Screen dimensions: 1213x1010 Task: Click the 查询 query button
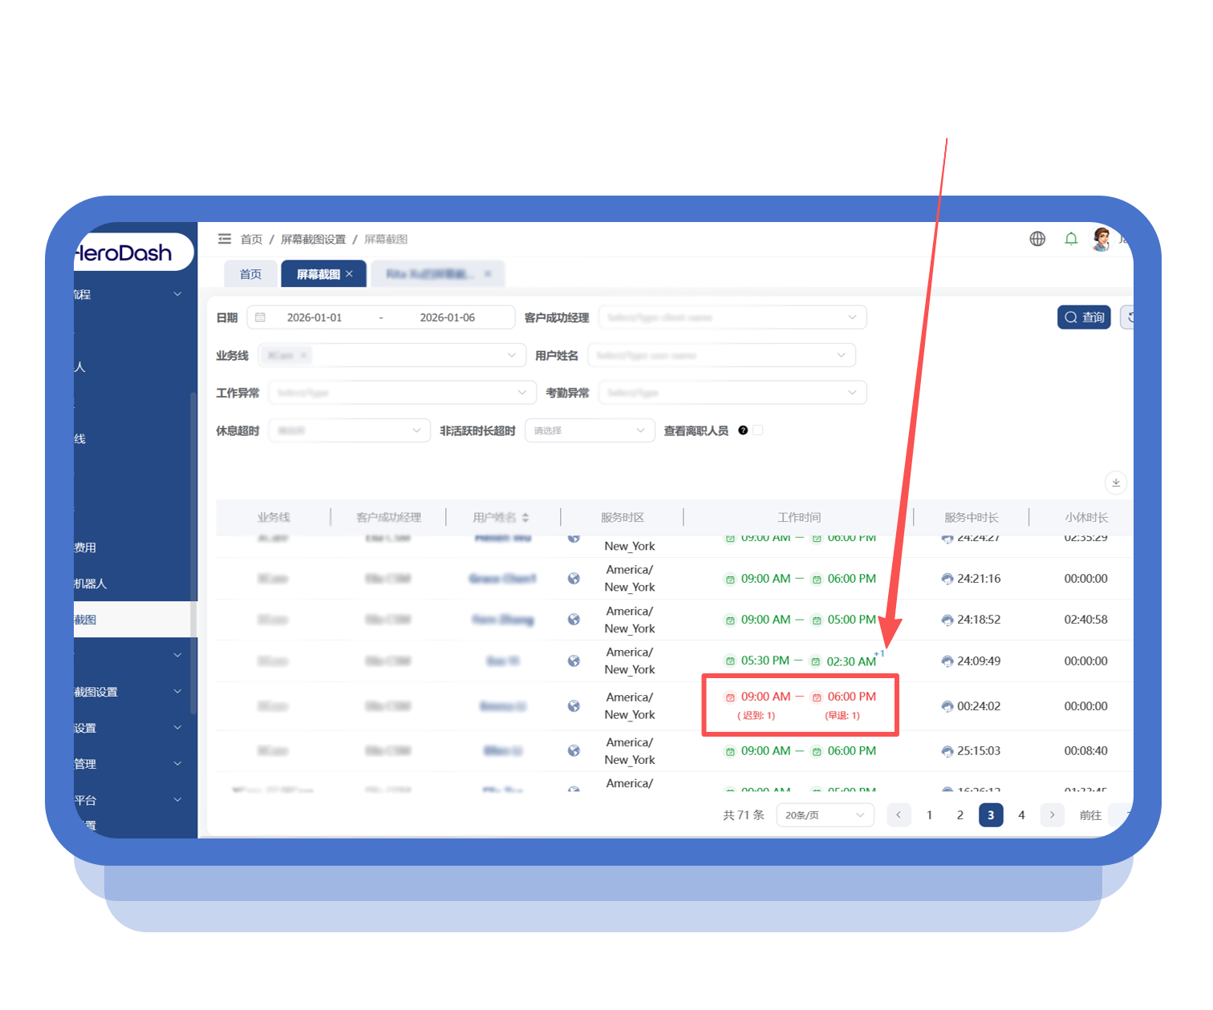click(x=1084, y=317)
